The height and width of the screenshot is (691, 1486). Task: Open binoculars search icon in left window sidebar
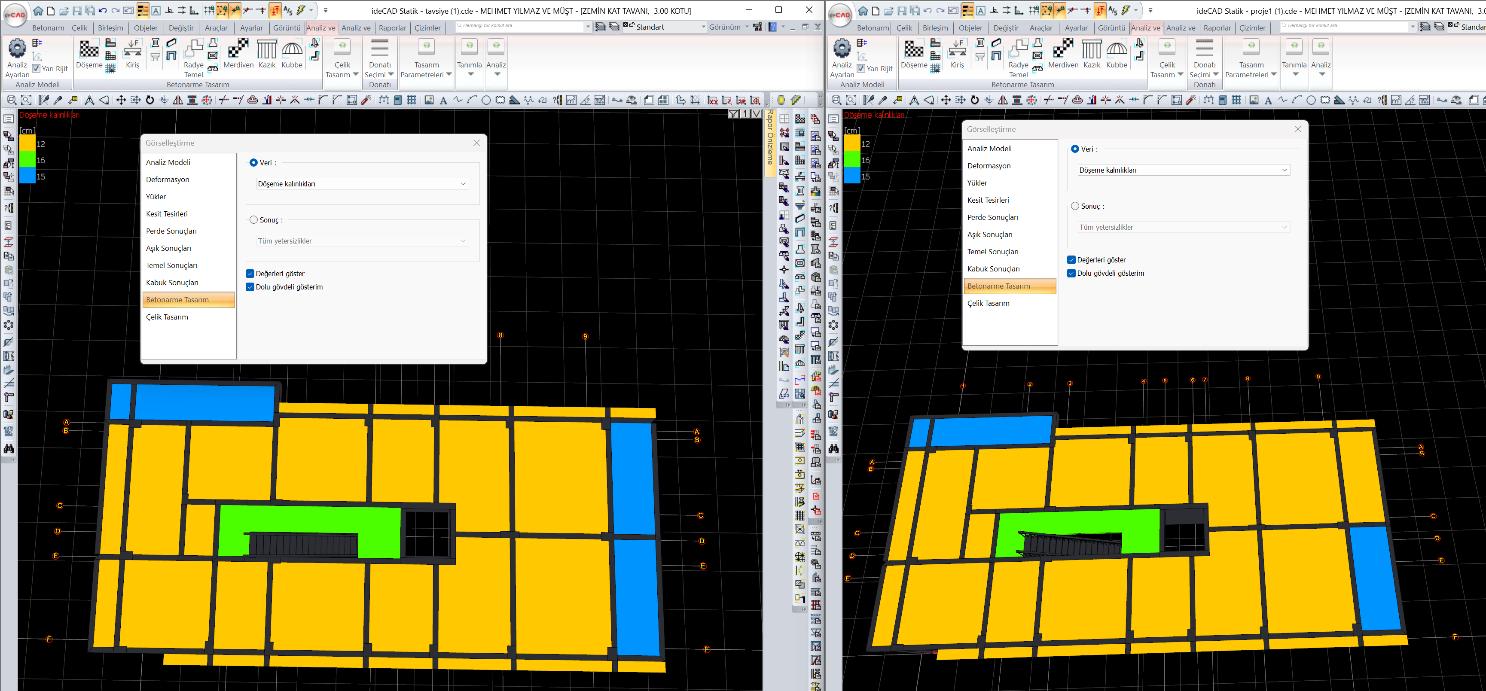pos(9,448)
